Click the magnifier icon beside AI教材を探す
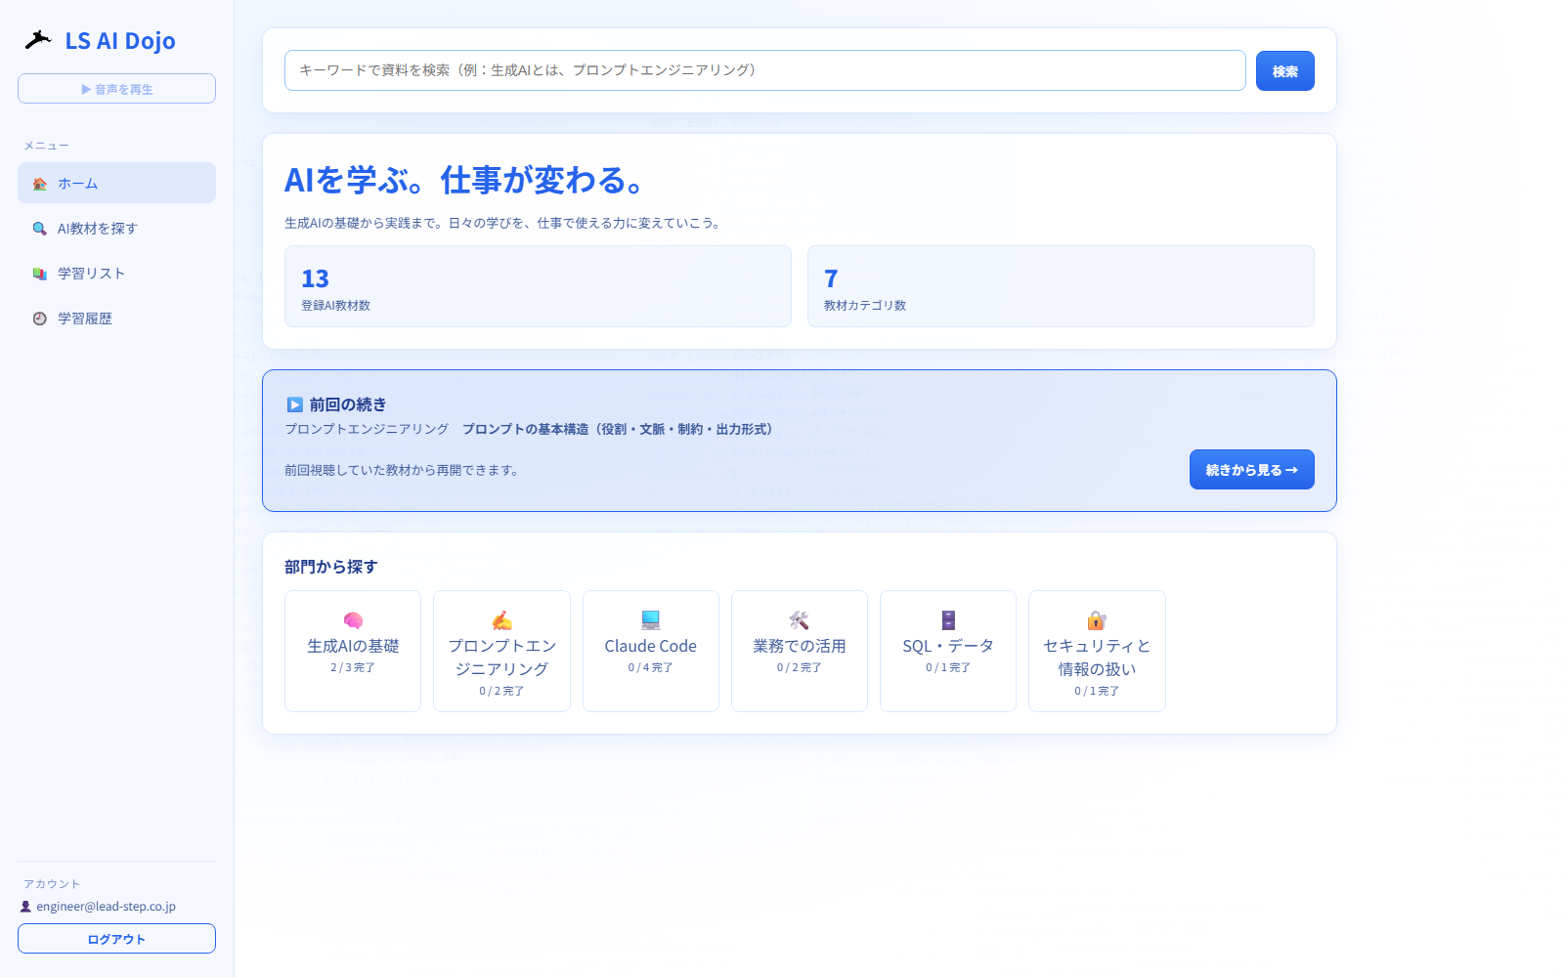 pyautogui.click(x=40, y=229)
